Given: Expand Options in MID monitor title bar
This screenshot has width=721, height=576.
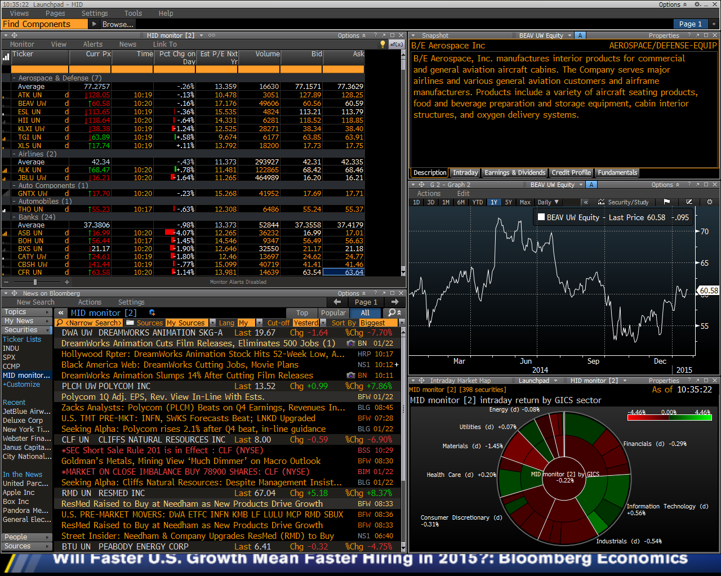Looking at the screenshot, I should click(x=351, y=35).
